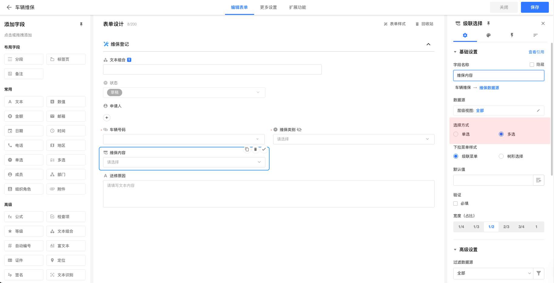This screenshot has width=554, height=283.
Task: Open the 维保数据源 link
Action: pos(489,88)
